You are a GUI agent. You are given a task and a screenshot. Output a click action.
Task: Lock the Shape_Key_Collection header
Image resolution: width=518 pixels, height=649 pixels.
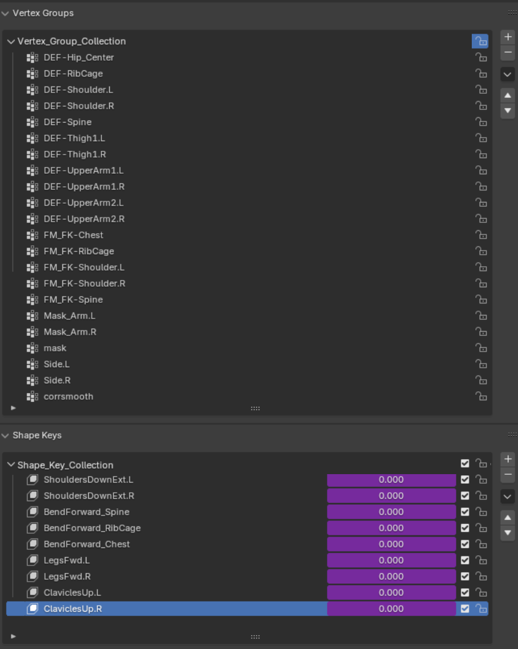[481, 463]
